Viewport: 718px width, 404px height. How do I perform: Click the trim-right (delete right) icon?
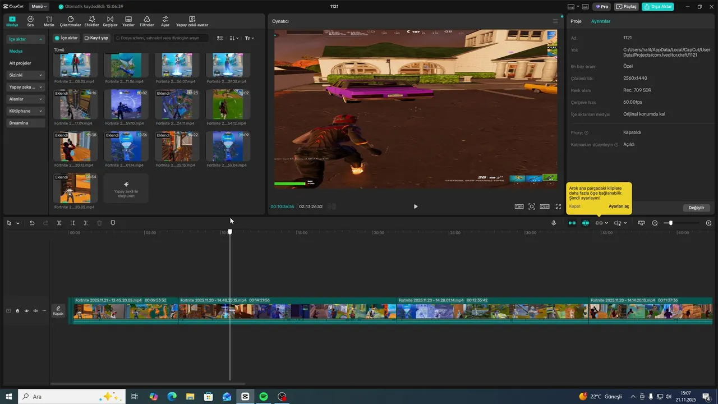click(86, 223)
